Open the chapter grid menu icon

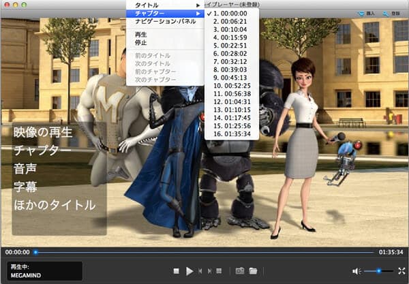pyautogui.click(x=219, y=271)
